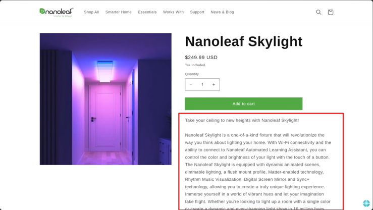Decrease quantity with the minus button
Viewport: 373px width, 210px height.
(x=191, y=84)
